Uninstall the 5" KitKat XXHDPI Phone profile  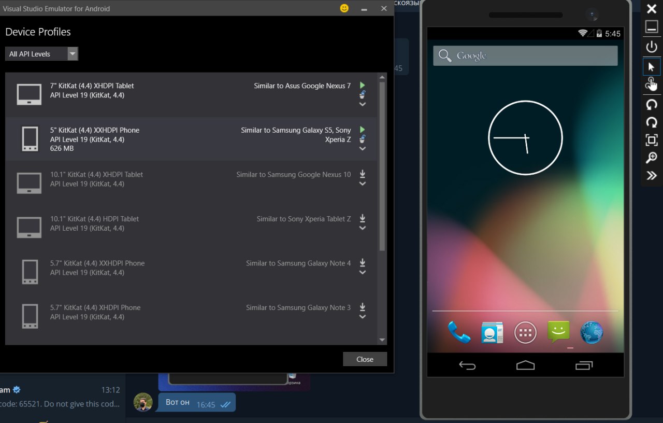(363, 138)
